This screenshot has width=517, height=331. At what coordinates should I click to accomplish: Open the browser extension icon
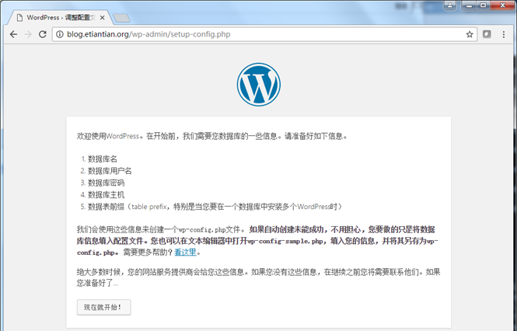pyautogui.click(x=487, y=34)
